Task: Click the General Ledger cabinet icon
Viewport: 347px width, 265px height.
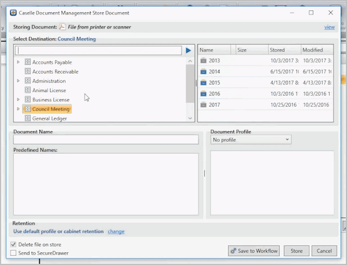Action: [28, 118]
